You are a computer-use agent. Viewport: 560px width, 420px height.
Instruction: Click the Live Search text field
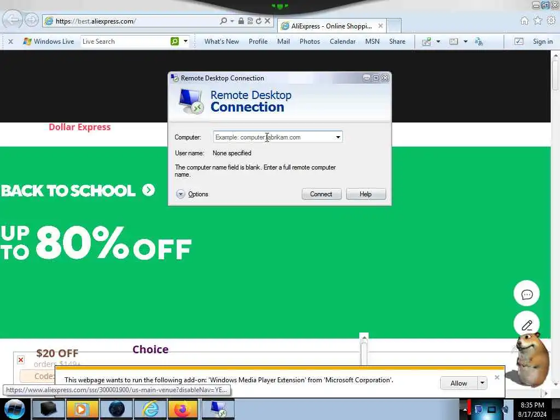125,42
